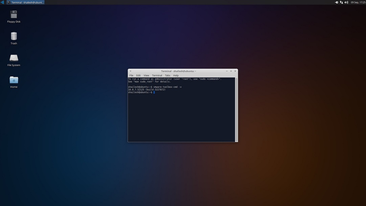Click the Terminal vertical scrollbar

click(236, 110)
